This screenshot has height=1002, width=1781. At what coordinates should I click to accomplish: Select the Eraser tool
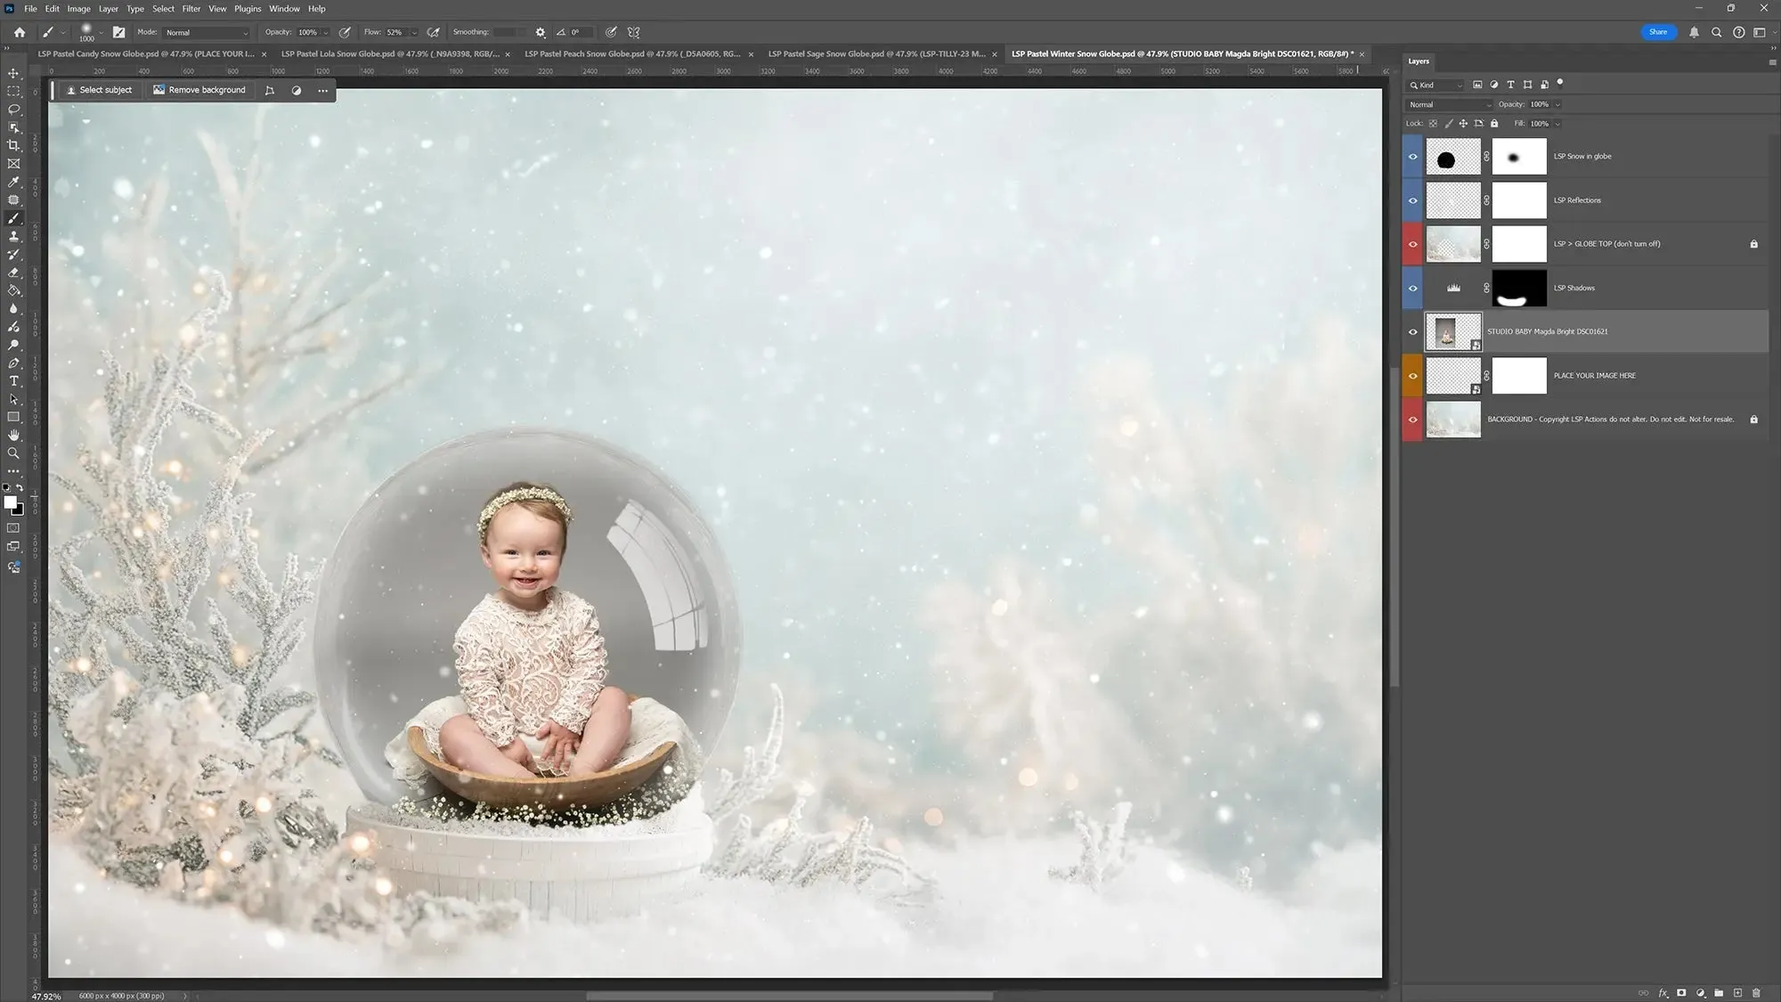13,273
